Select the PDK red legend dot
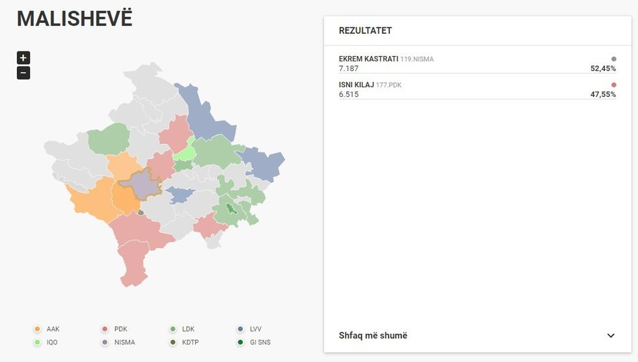638x362 pixels. pos(104,329)
